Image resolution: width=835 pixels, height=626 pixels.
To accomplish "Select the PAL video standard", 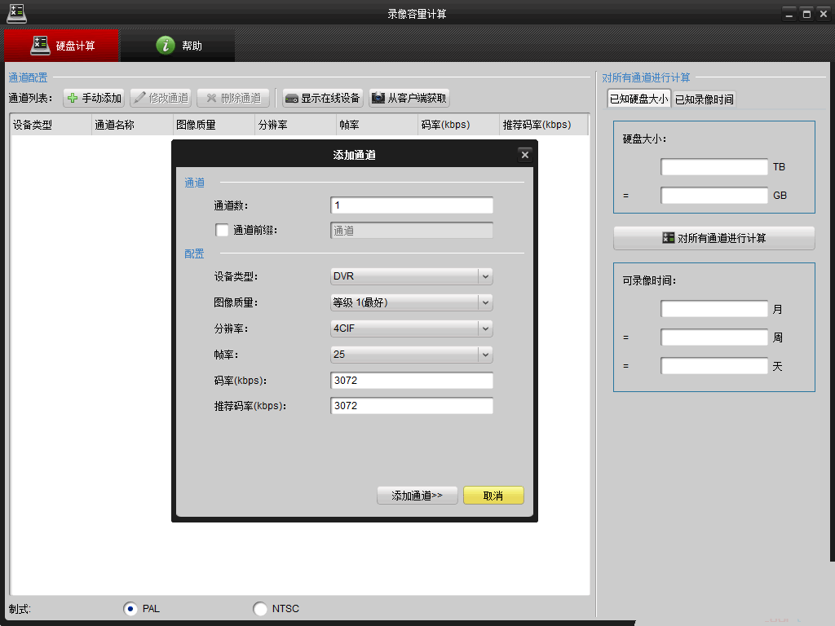I will [x=130, y=608].
